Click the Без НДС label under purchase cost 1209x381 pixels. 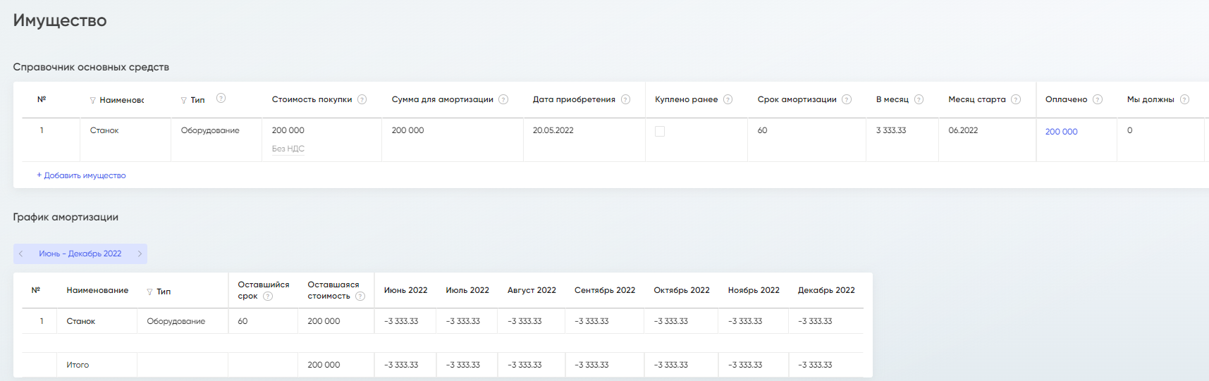288,149
